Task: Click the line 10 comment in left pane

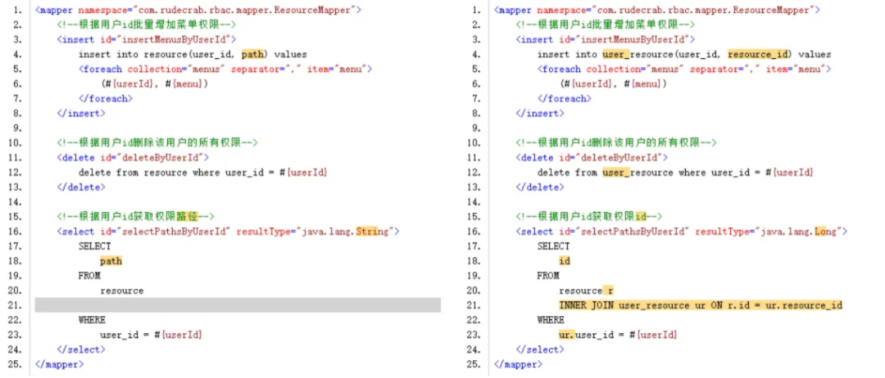Action: click(157, 142)
